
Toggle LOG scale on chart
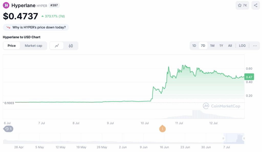tap(242, 46)
